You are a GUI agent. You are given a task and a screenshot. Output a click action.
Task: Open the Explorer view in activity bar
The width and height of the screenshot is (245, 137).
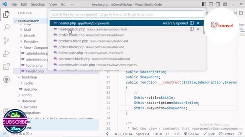(7, 14)
